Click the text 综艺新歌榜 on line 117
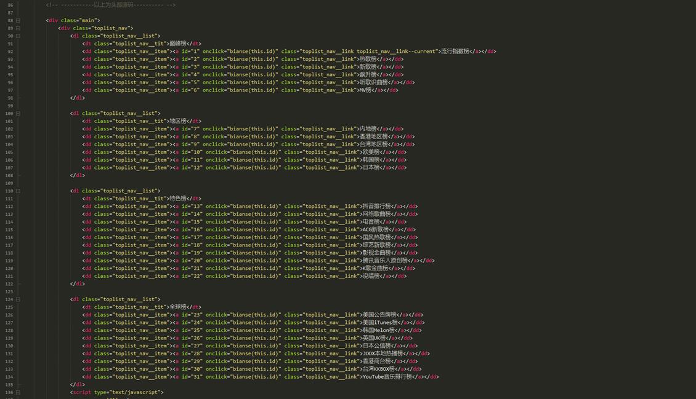This screenshot has width=696, height=399. 377,245
